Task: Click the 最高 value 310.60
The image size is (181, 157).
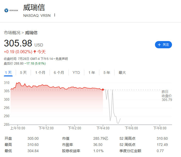Action: coord(33,145)
